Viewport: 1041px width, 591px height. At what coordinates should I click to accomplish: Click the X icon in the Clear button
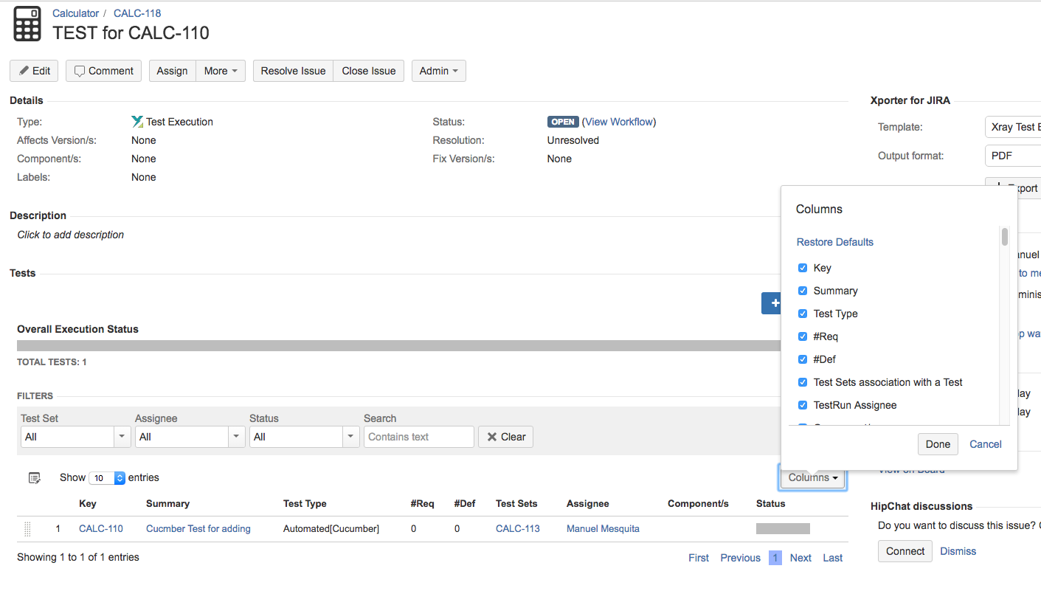click(x=491, y=437)
